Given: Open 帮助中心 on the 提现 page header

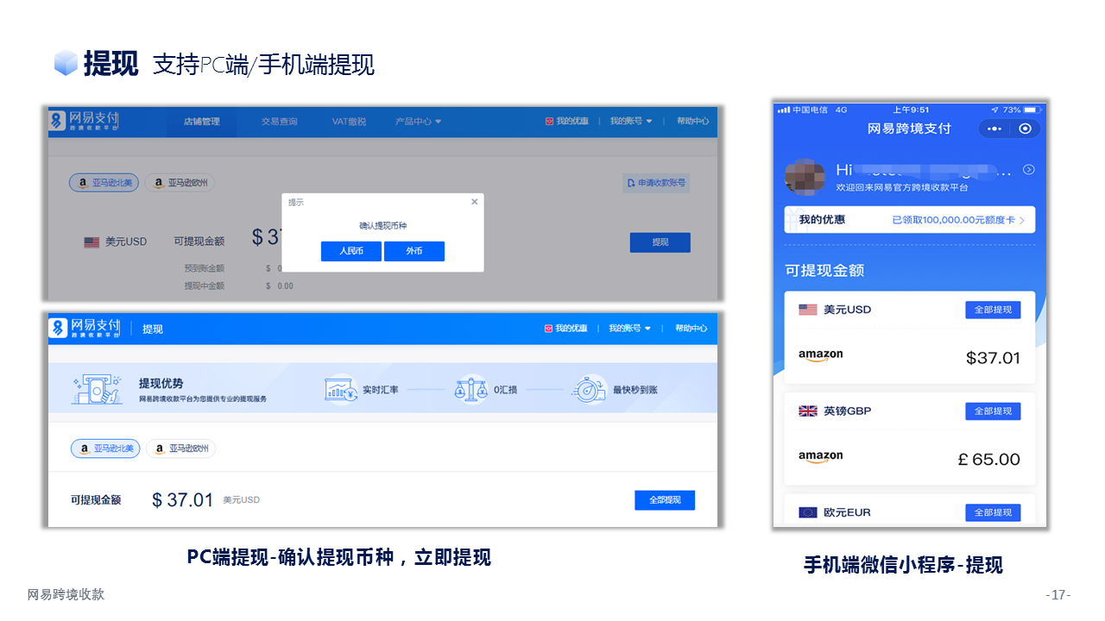Looking at the screenshot, I should pos(691,329).
